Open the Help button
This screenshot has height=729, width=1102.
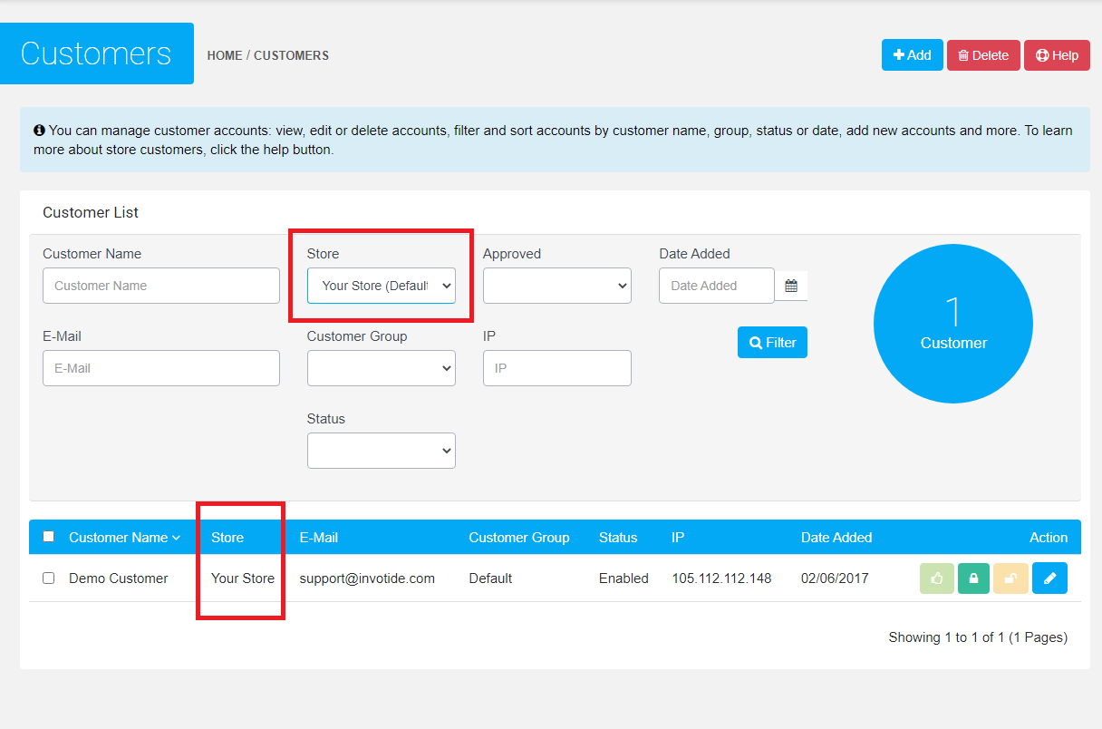[x=1057, y=55]
